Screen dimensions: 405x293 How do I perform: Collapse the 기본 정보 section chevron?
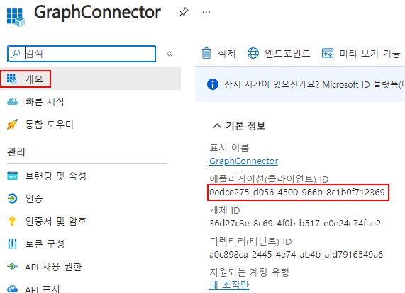point(217,126)
